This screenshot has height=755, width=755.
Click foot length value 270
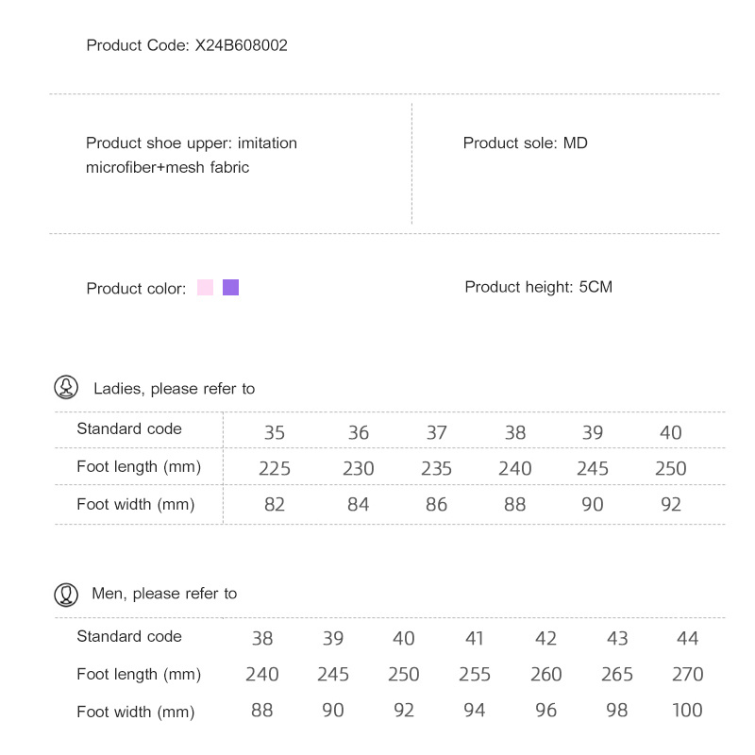688,675
